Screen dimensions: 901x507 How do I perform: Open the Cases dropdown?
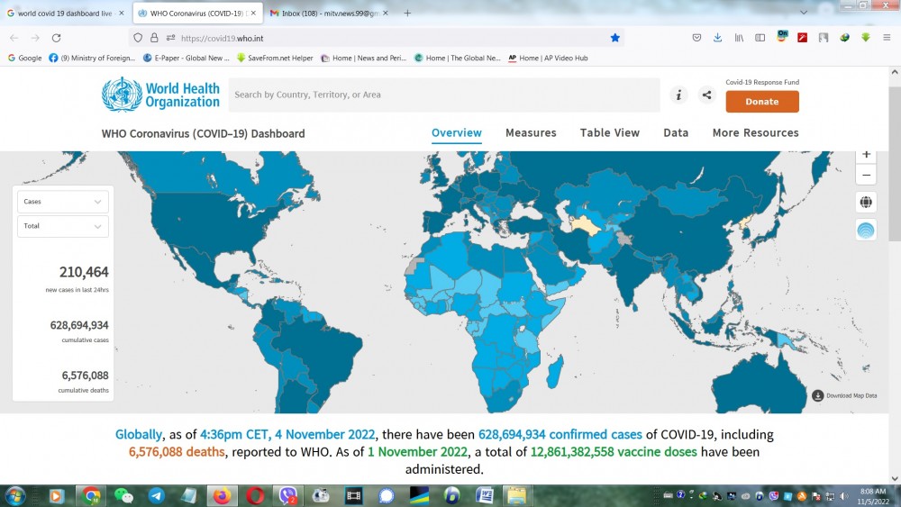pyautogui.click(x=63, y=202)
